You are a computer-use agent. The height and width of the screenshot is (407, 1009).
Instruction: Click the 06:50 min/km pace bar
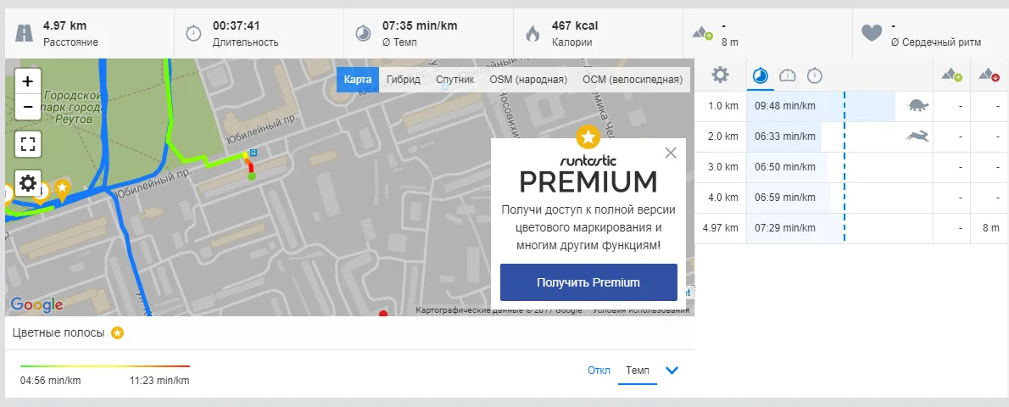click(x=788, y=167)
